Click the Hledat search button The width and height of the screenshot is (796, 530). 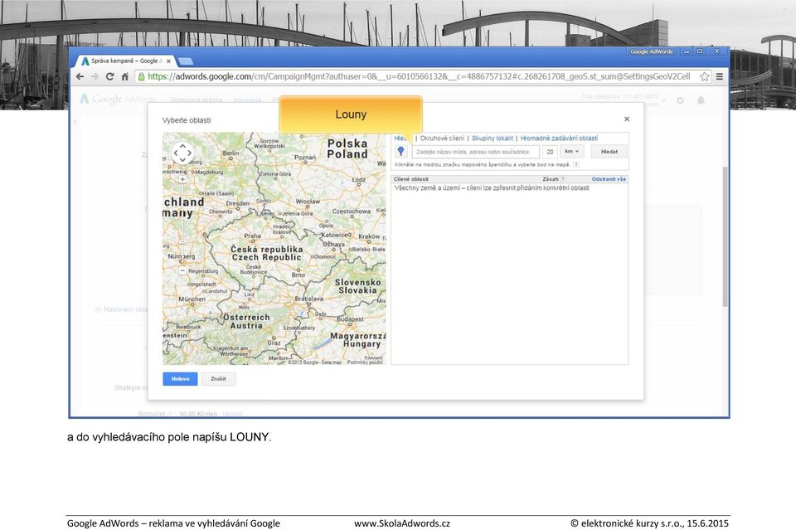click(609, 151)
